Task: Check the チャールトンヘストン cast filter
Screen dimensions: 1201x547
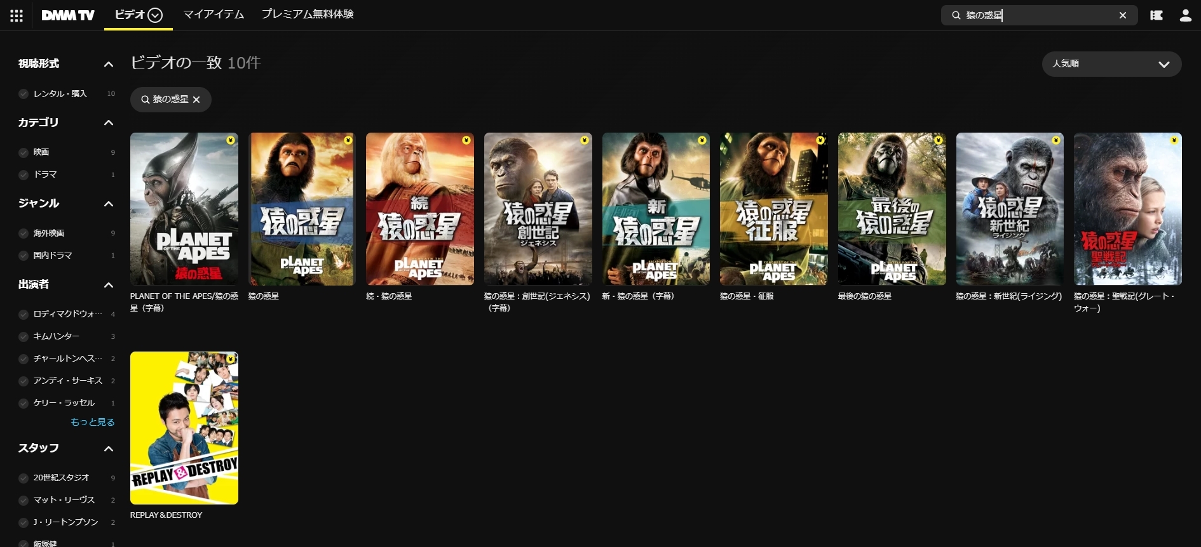Action: [x=24, y=359]
